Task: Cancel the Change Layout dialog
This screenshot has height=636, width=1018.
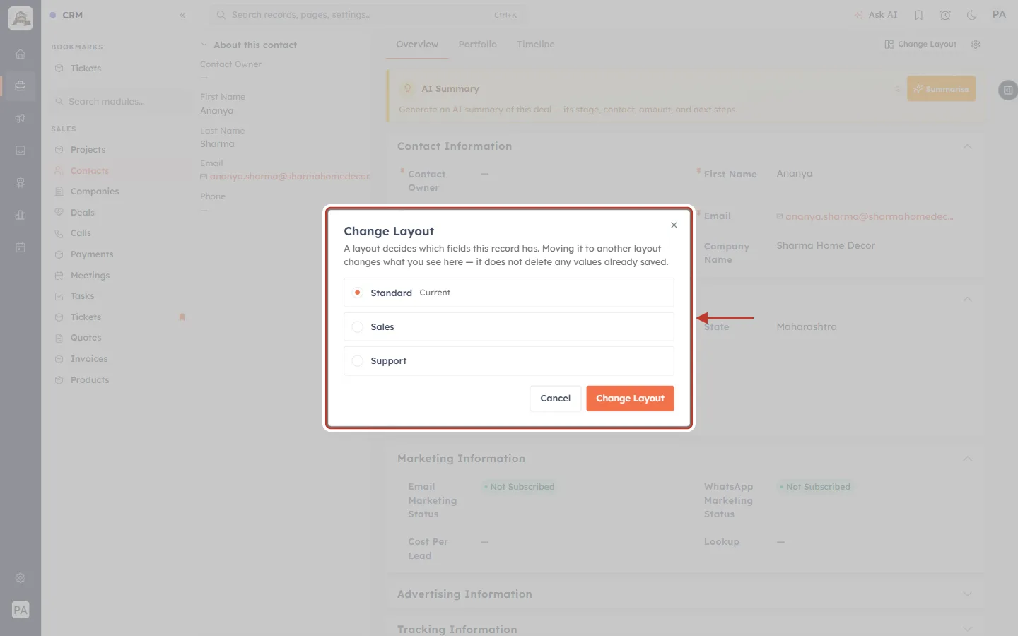Action: (x=555, y=399)
